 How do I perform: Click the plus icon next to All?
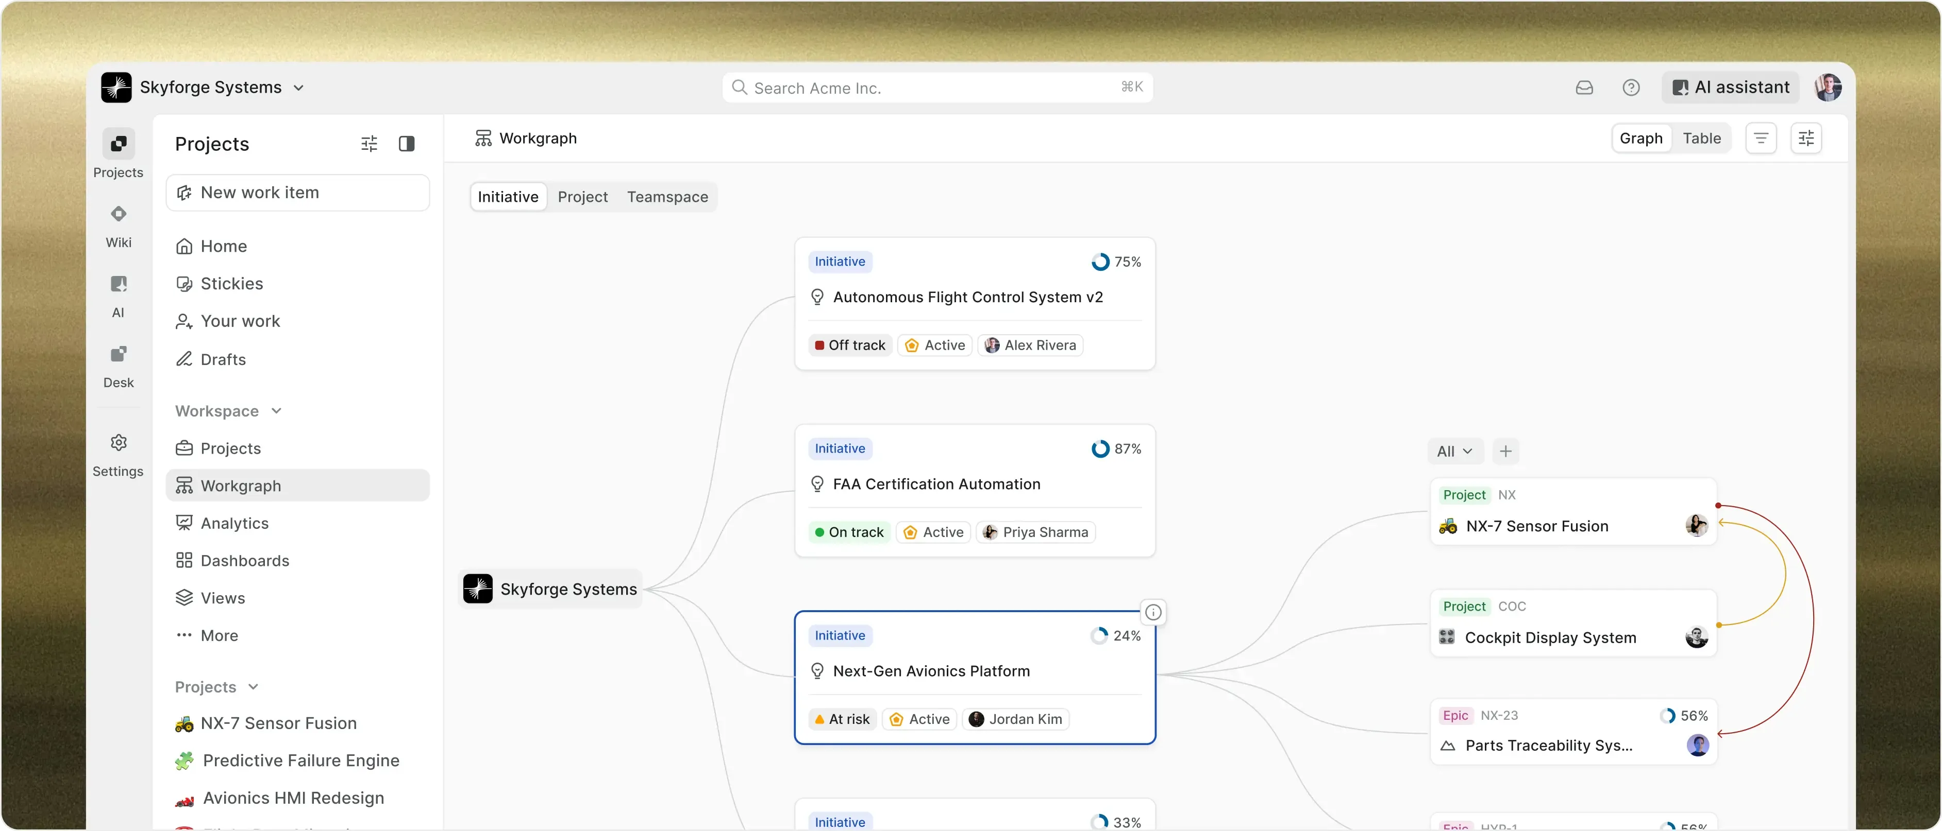(x=1505, y=452)
